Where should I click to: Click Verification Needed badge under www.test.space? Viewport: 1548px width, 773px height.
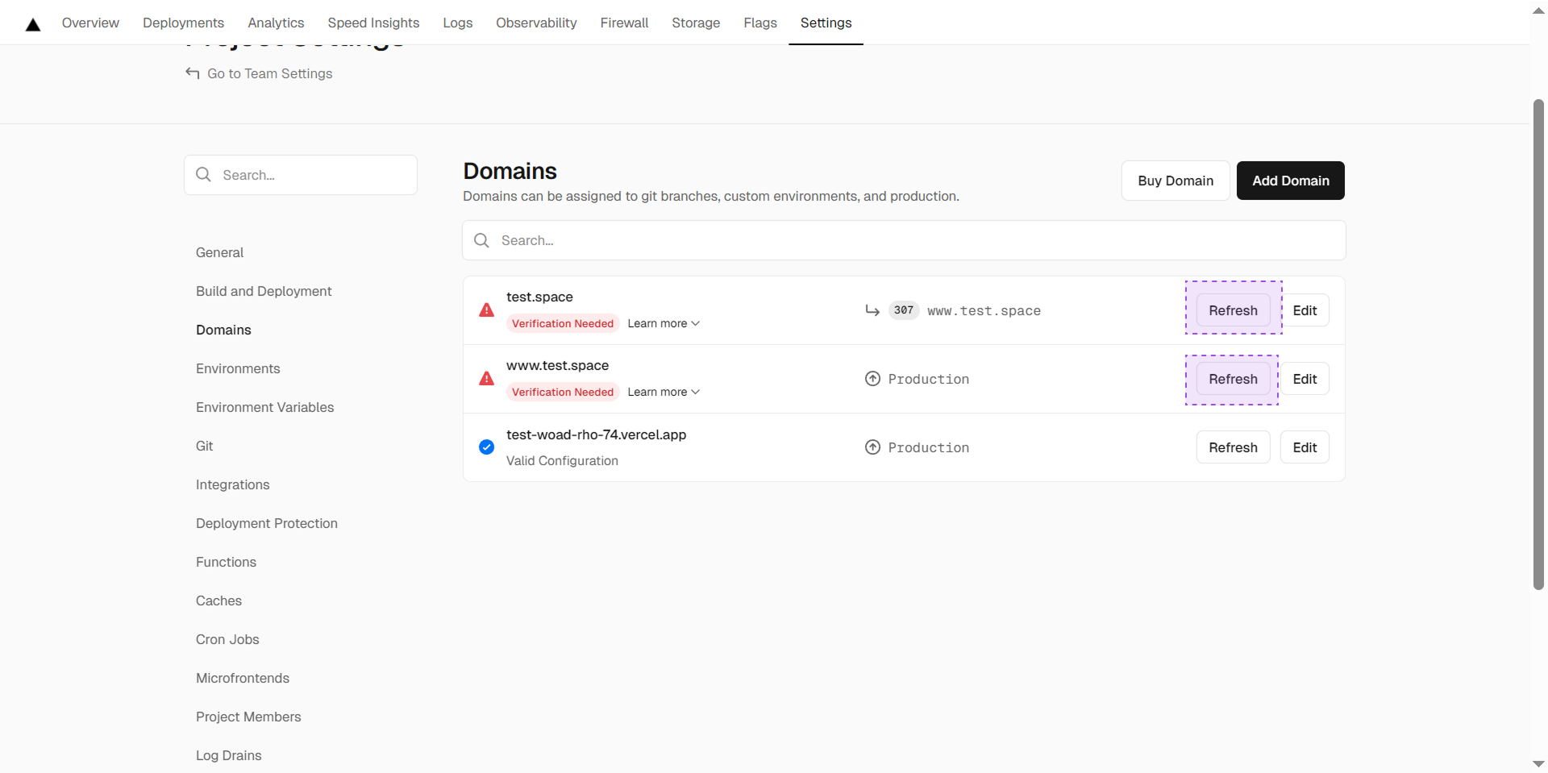[563, 392]
